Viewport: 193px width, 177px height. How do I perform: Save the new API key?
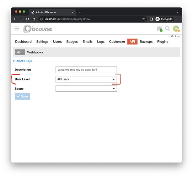[x=22, y=97]
